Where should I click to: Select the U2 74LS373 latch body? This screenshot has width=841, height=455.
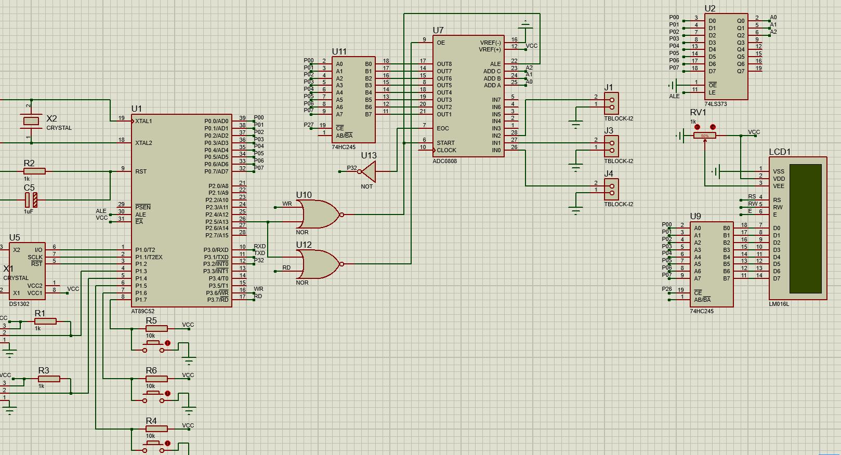click(x=726, y=56)
